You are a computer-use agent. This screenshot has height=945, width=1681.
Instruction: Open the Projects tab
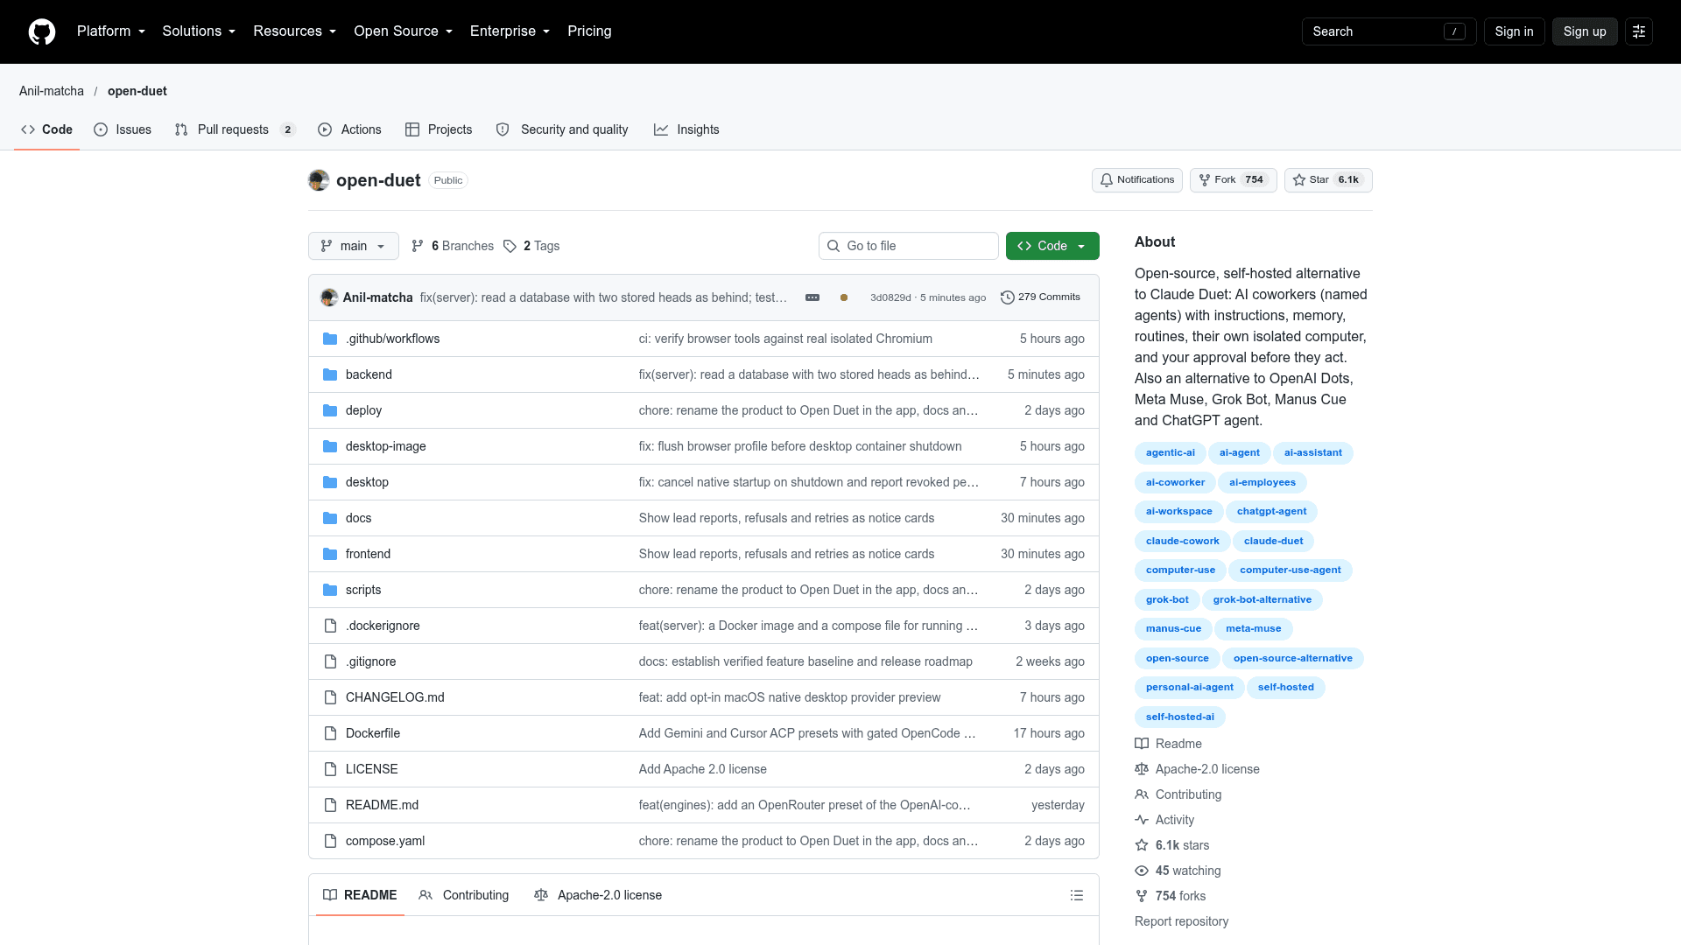pos(439,129)
